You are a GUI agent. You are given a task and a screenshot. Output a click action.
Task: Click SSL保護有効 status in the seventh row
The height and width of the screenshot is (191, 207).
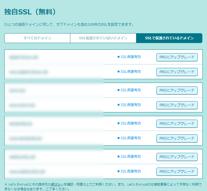pyautogui.click(x=130, y=157)
